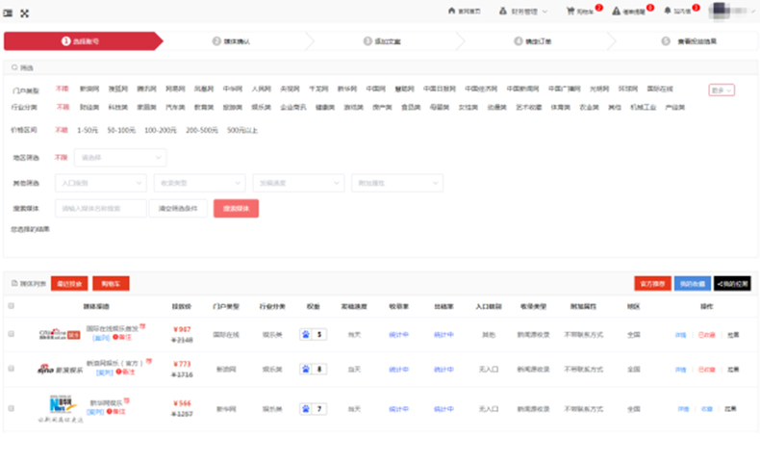The width and height of the screenshot is (760, 462).
Task: Open the shopping cart icon in header
Action: click(570, 12)
